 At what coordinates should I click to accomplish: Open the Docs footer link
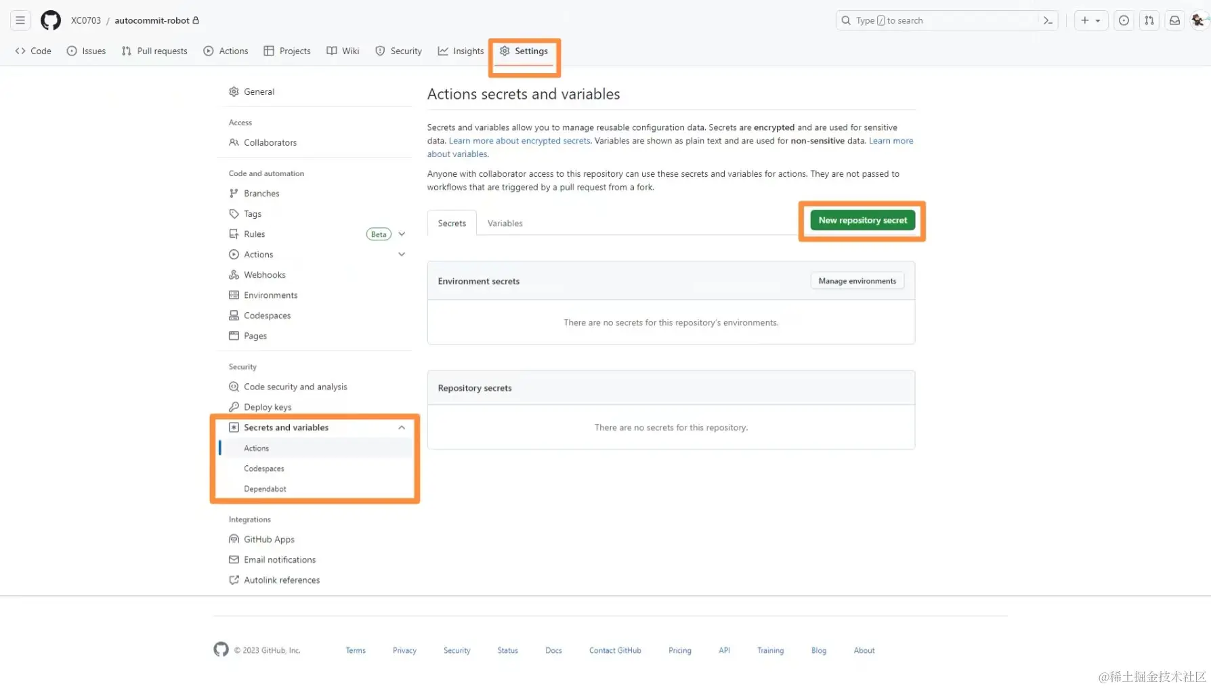tap(554, 650)
